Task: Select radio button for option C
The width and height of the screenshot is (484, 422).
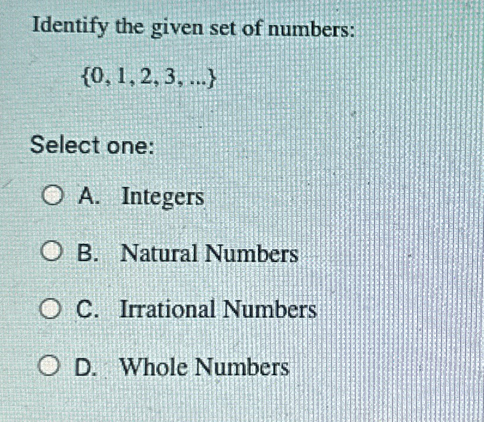Action: 51,308
